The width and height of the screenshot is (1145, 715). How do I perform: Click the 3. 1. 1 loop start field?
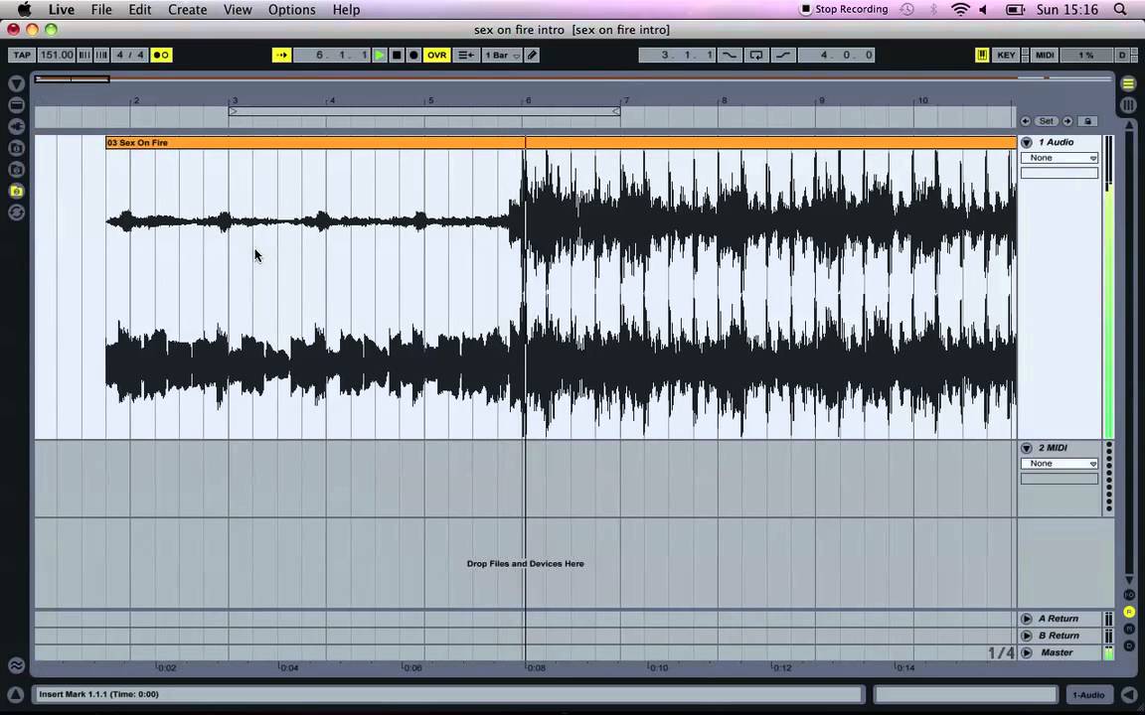(x=677, y=55)
